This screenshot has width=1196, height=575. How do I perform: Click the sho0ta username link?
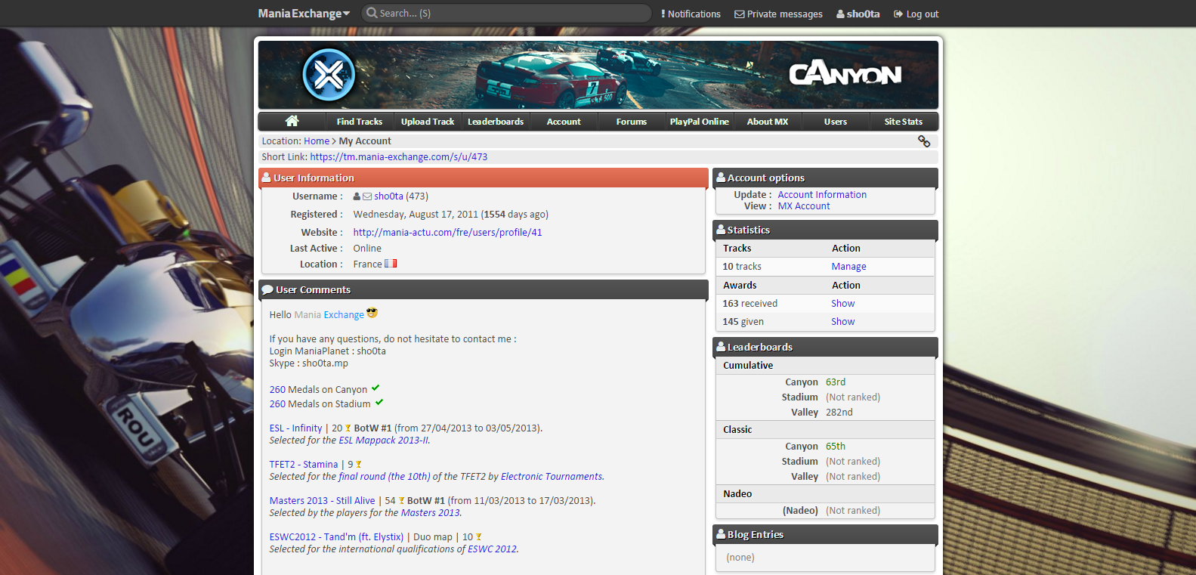(388, 196)
